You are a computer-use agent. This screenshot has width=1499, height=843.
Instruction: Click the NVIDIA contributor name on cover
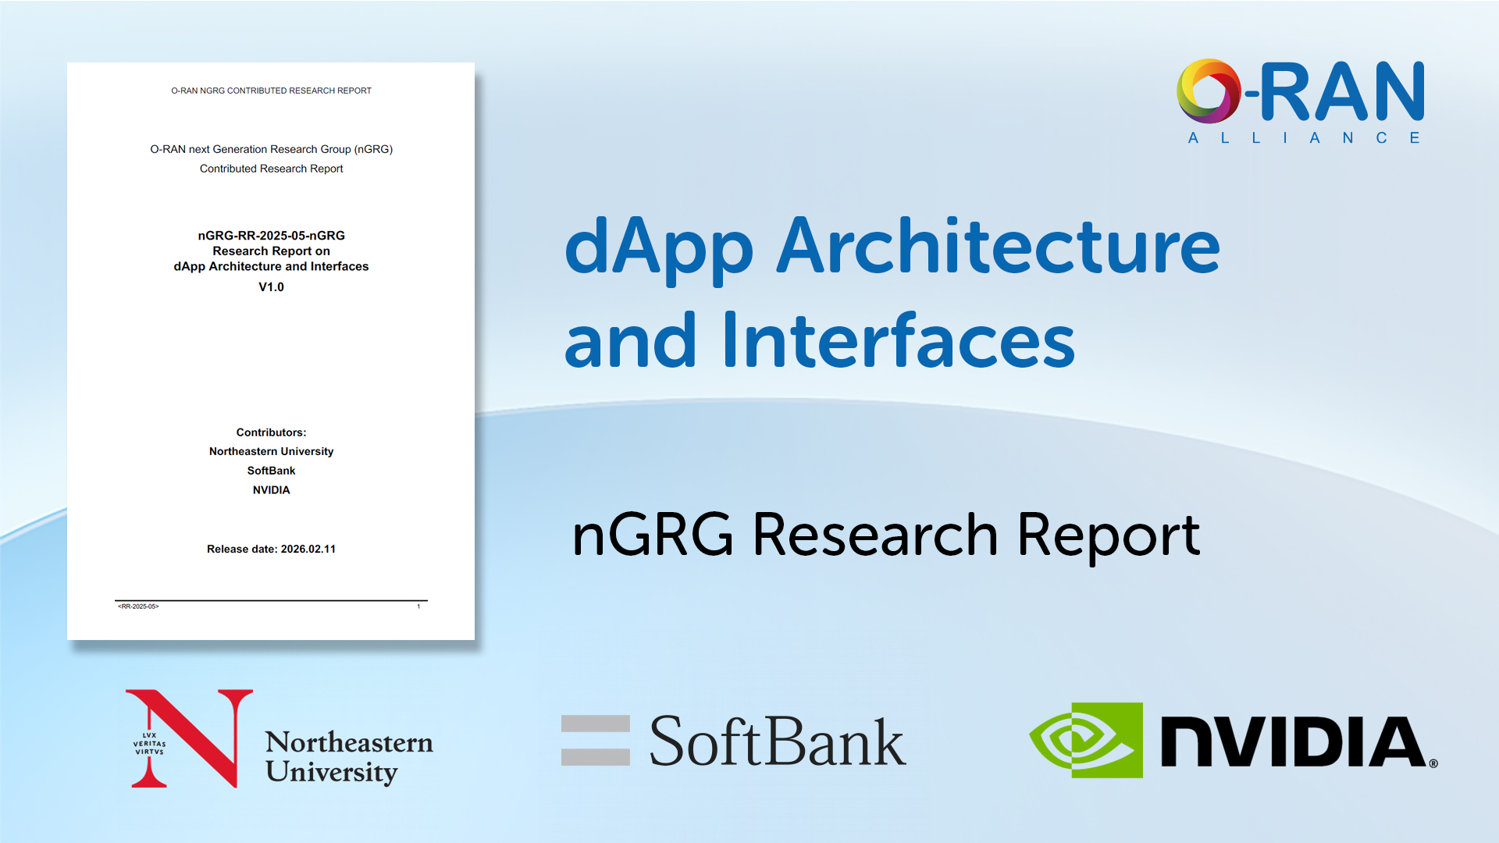[x=271, y=490]
